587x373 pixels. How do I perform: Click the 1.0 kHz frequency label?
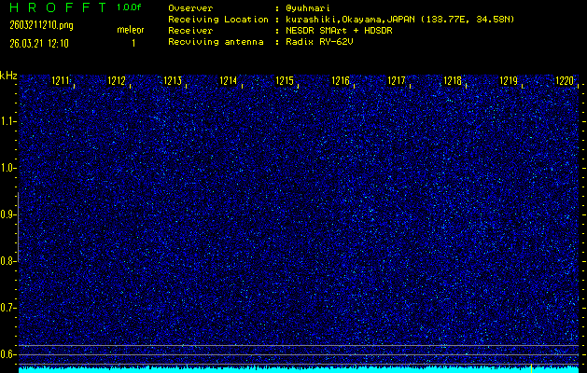[6, 168]
